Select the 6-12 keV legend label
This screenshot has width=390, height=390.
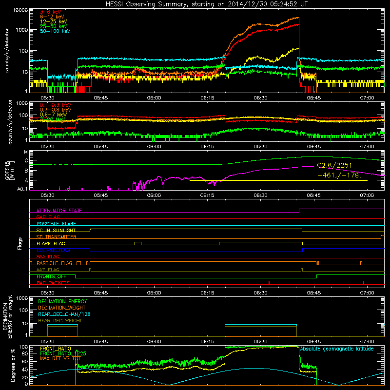[52, 17]
